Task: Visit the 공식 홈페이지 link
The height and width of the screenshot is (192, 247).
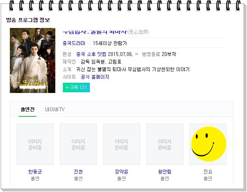Action: point(95,77)
